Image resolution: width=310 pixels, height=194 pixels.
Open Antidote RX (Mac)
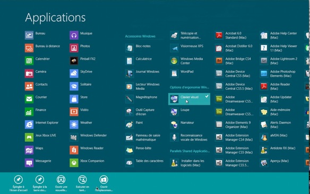278,150
